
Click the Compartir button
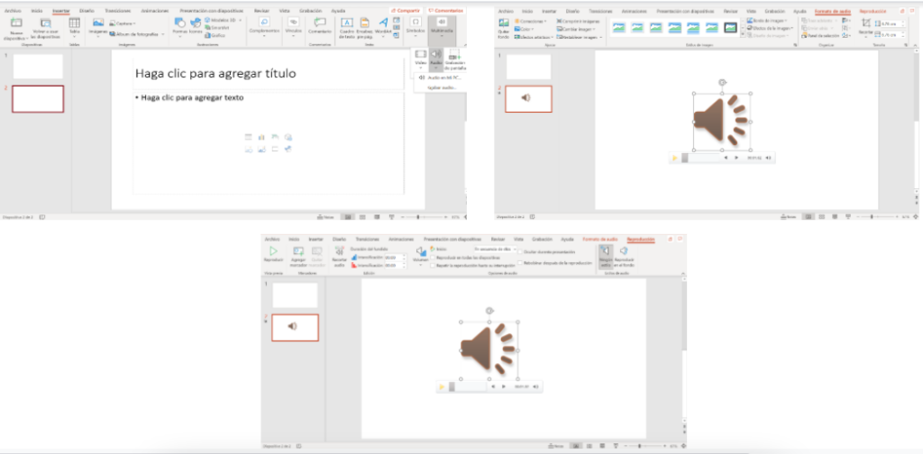(407, 11)
